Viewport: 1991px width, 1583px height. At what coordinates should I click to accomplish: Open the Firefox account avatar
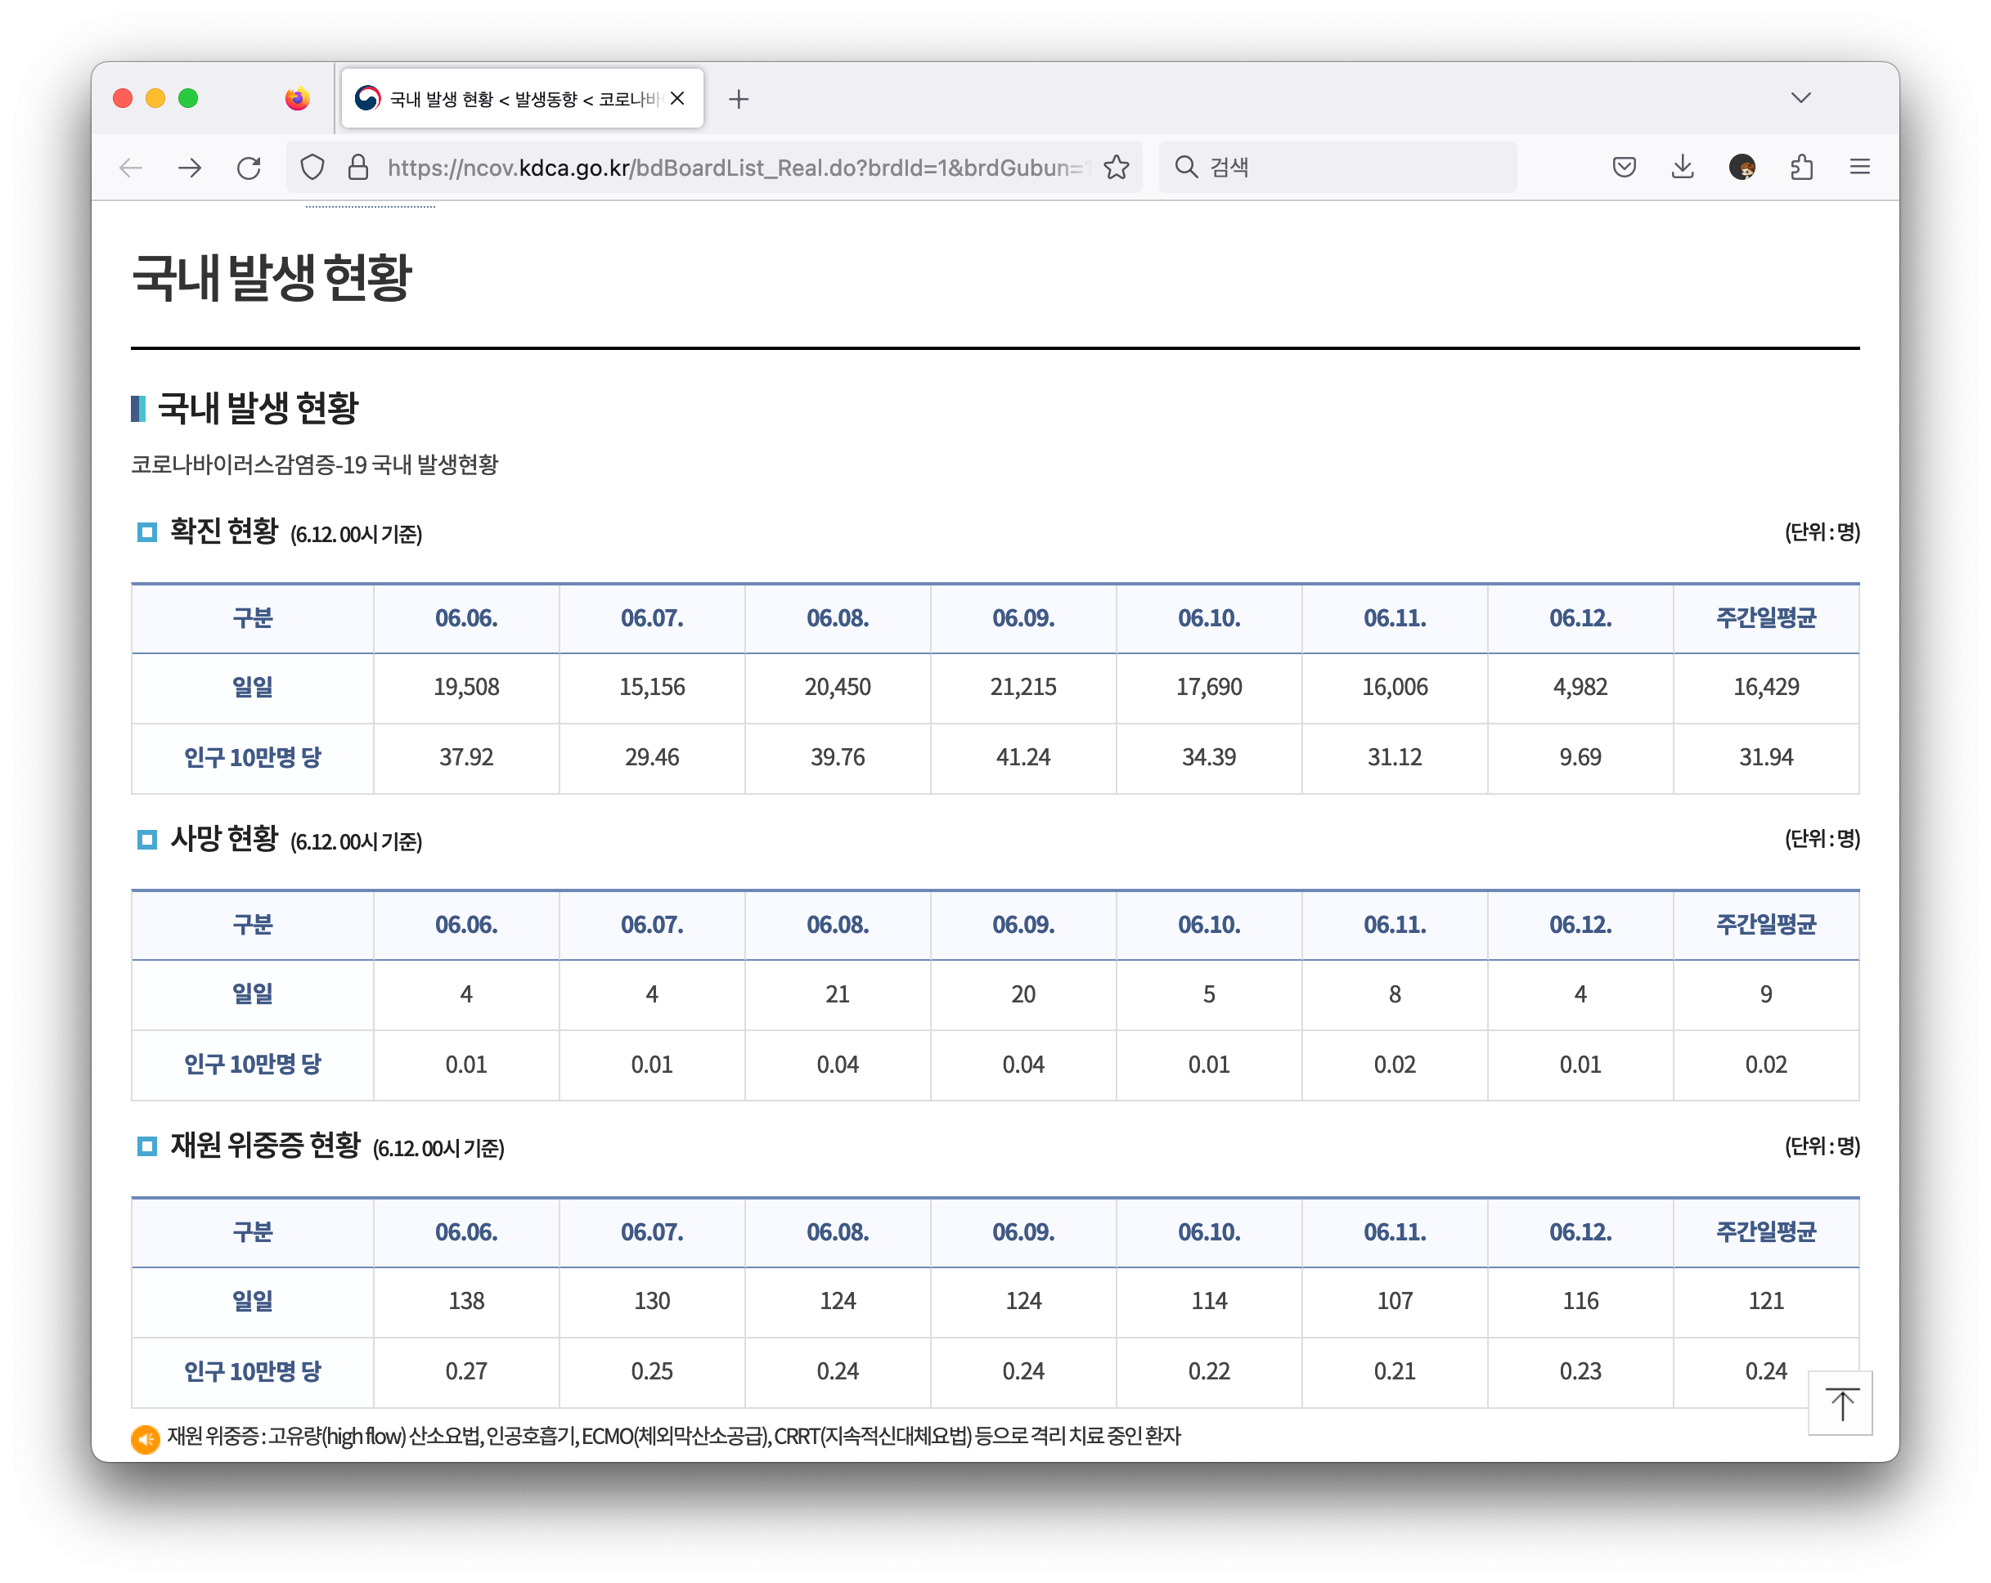(x=1742, y=167)
